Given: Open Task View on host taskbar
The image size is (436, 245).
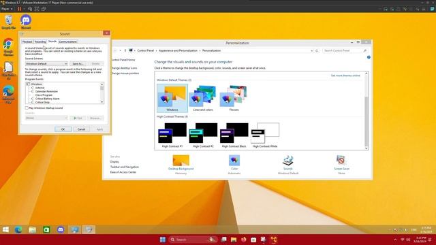Looking at the screenshot, I should coord(224,240).
